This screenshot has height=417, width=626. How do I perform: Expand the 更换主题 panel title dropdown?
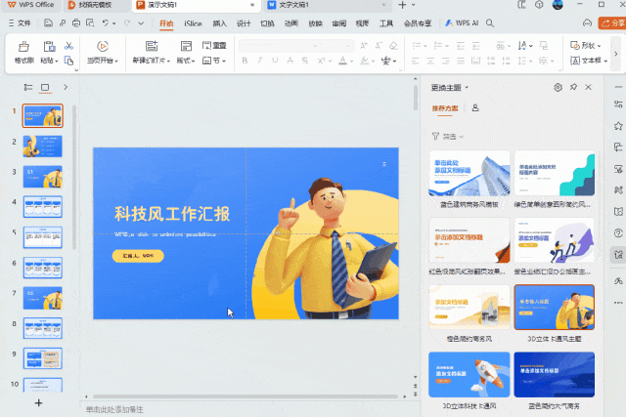450,87
